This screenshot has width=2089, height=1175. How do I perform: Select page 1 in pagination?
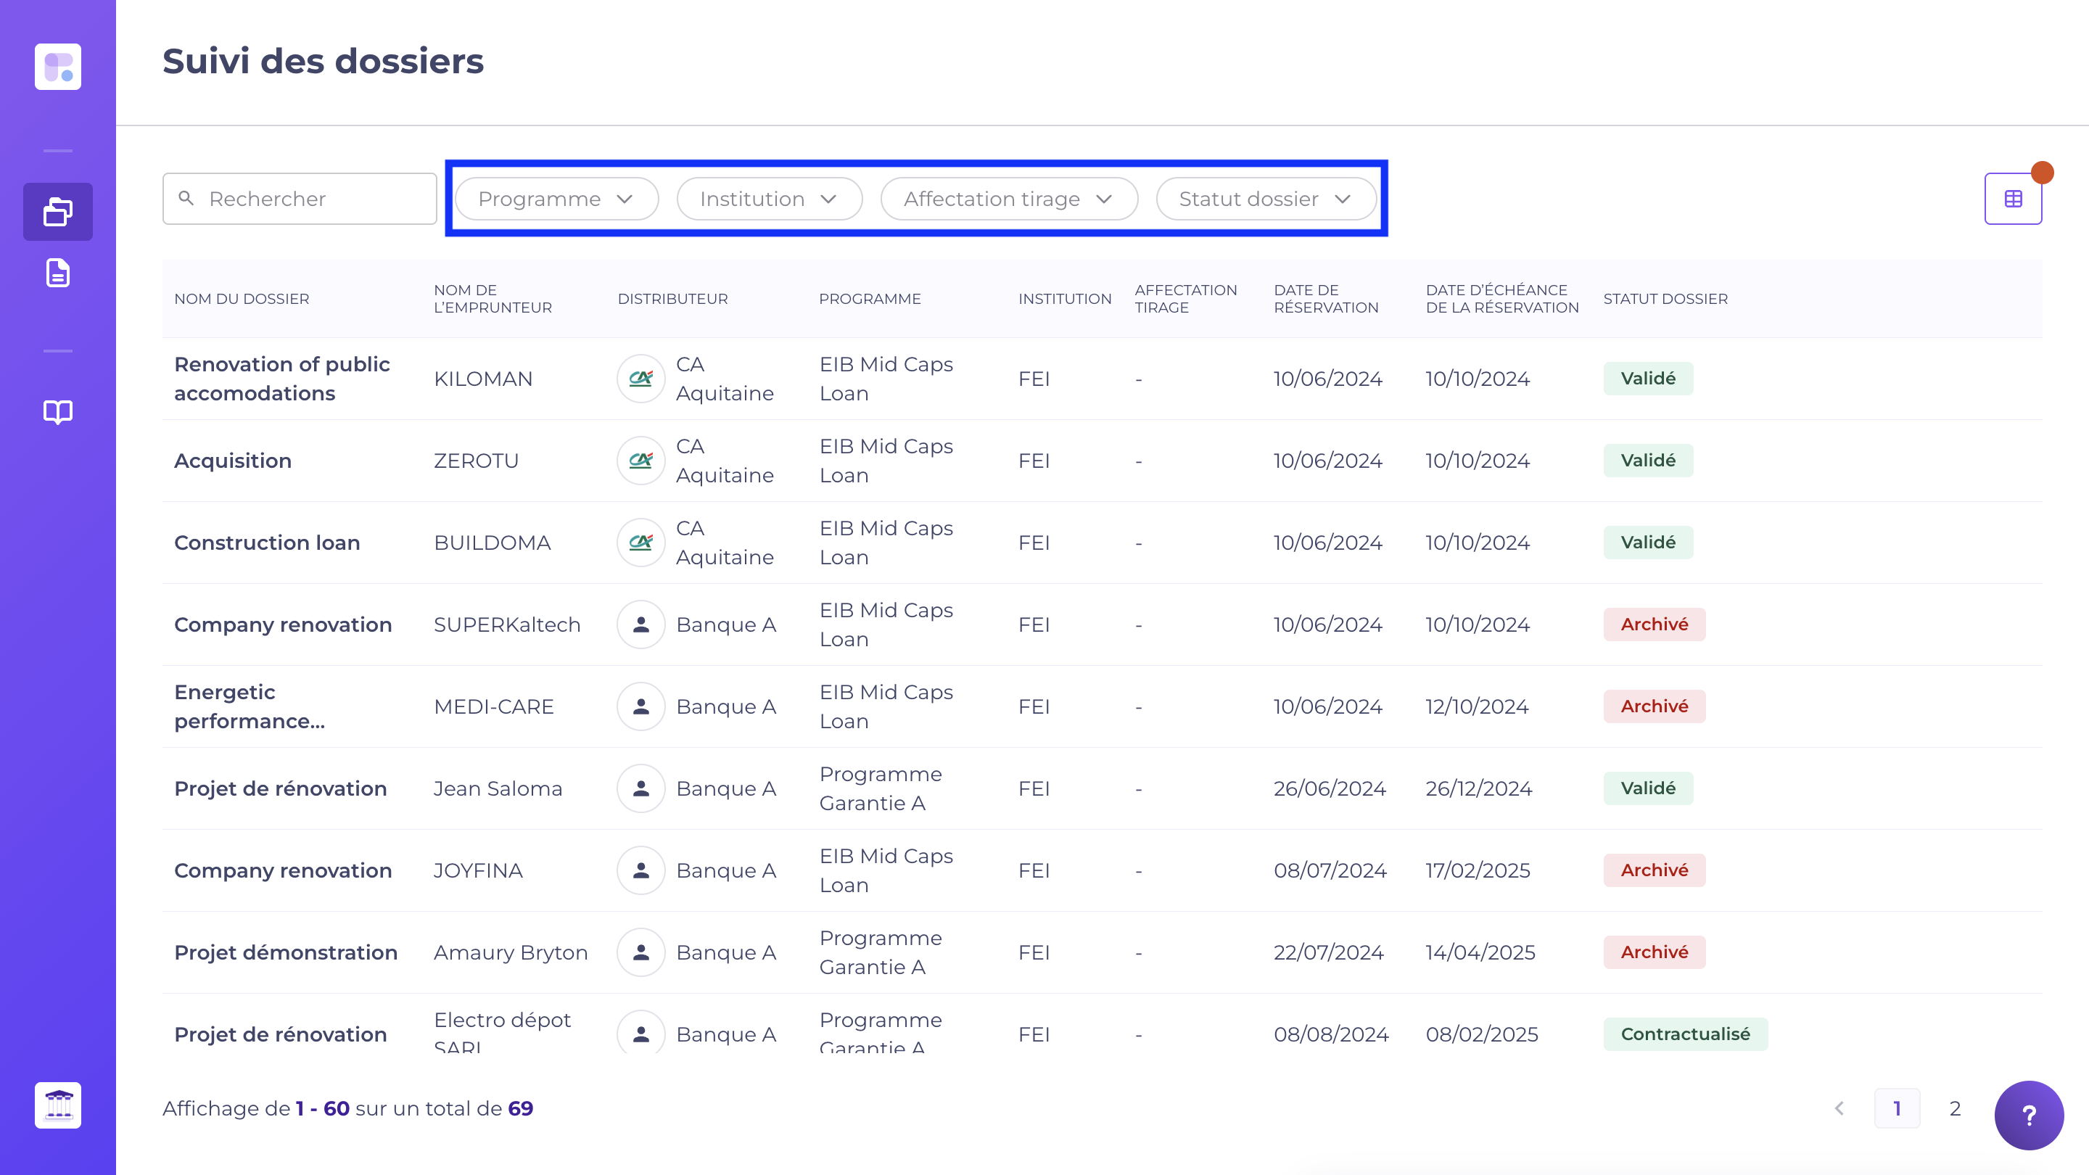[1896, 1108]
